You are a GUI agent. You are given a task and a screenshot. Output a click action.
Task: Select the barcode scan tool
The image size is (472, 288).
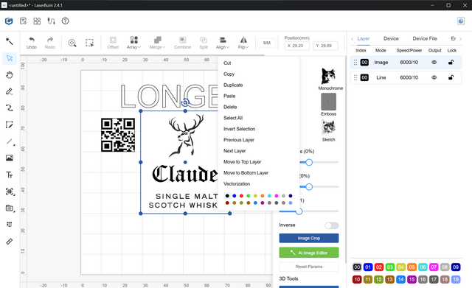point(10,192)
